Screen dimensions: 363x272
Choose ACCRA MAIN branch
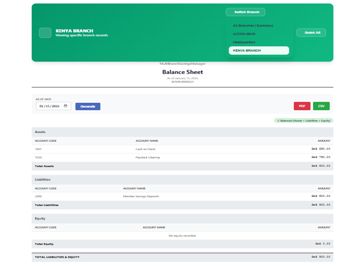tap(258, 34)
